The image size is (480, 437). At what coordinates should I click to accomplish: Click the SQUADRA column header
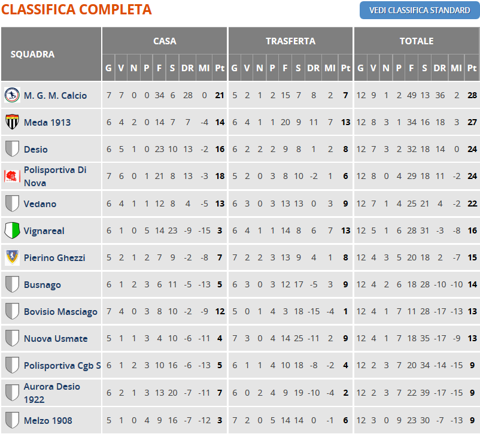tap(32, 54)
